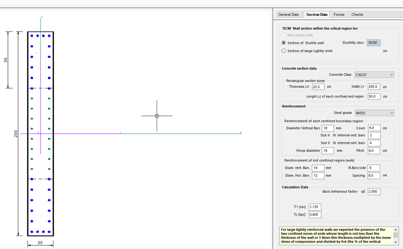Click the 'Reinforcement' group heading
Viewport: 403px width, 249px height.
(x=293, y=106)
